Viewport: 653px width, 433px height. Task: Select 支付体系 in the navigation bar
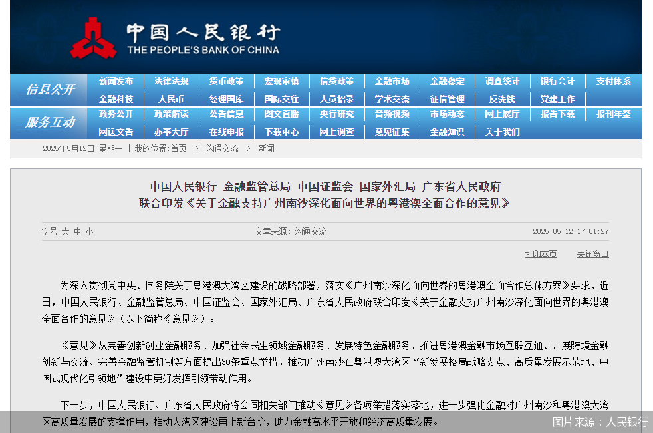click(x=613, y=81)
